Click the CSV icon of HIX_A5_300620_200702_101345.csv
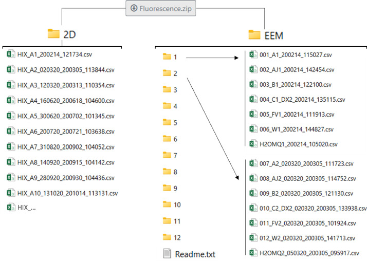Screen dimensions: 367x261 click(x=11, y=116)
